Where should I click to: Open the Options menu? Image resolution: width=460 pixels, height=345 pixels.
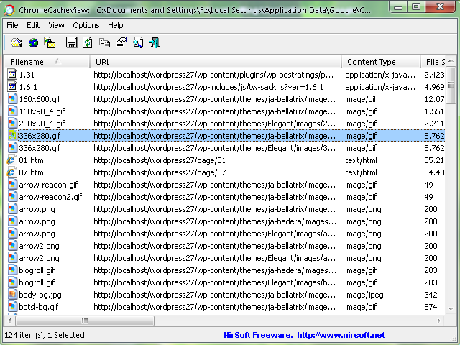[86, 25]
